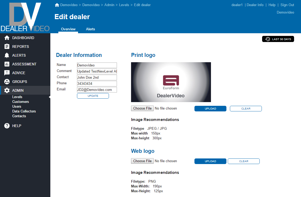Switch to the Alerts tab

[x=90, y=29]
